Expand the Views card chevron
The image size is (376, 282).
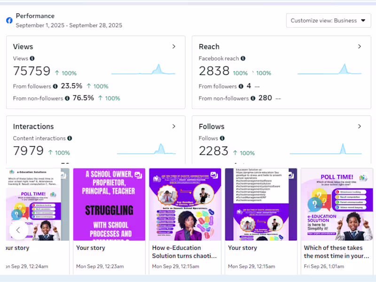coord(174,47)
